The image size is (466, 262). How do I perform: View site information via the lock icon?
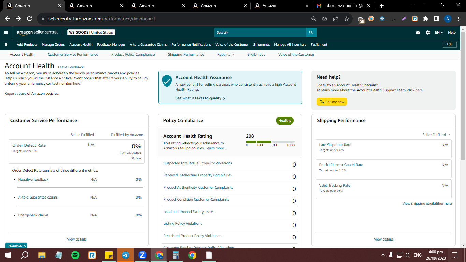pyautogui.click(x=43, y=19)
